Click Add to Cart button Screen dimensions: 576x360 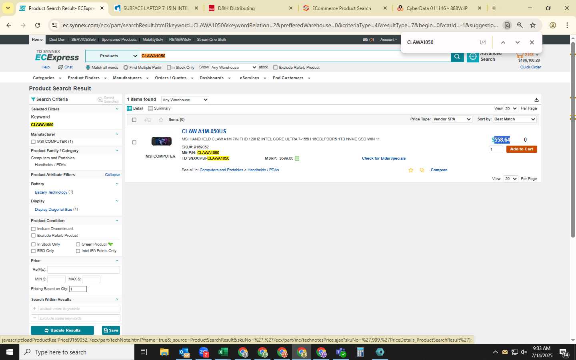522,149
